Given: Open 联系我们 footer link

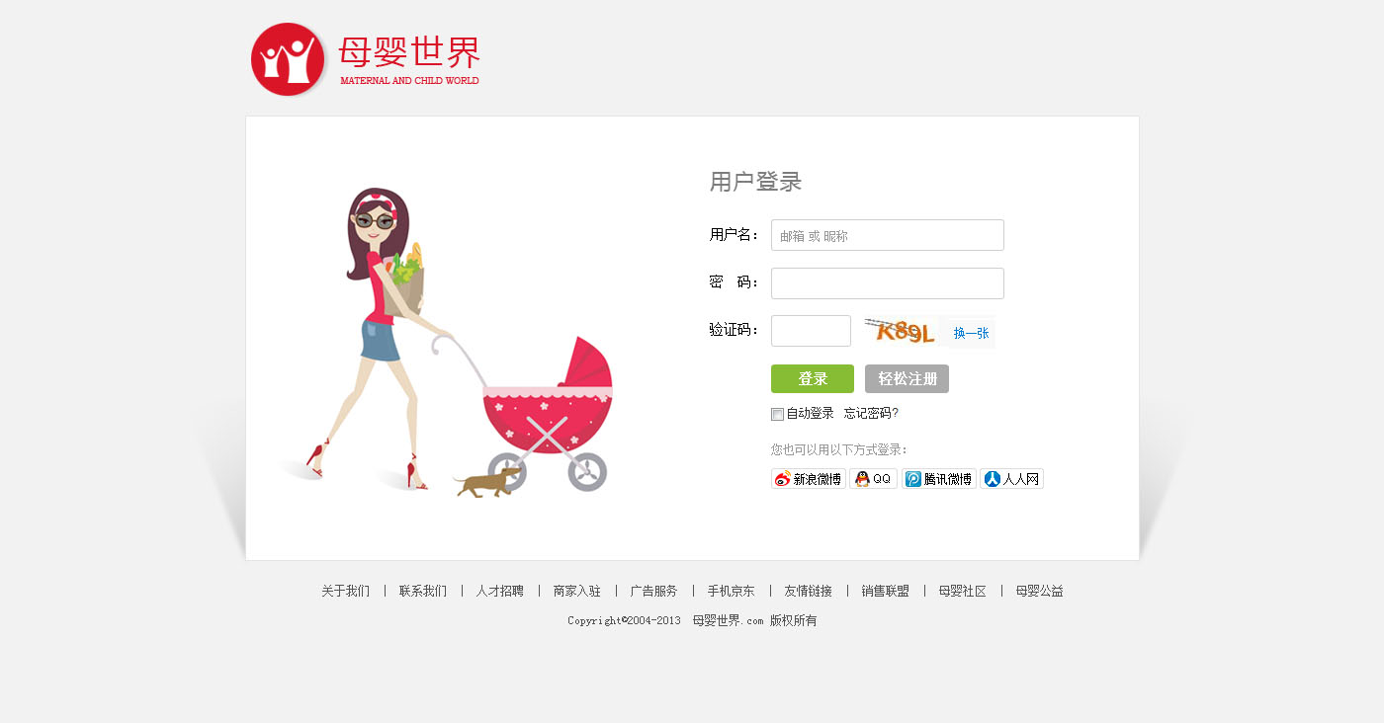Looking at the screenshot, I should [x=423, y=592].
